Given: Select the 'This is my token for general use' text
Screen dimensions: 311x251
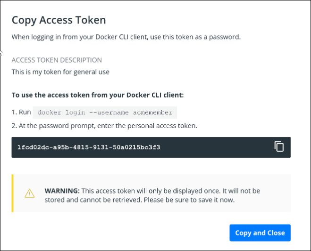Looking at the screenshot, I should pyautogui.click(x=60, y=72).
